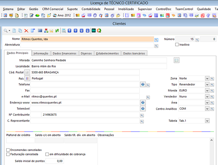This screenshot has height=165, width=218.
Task: Open the TeamControl menu
Action: (184, 9)
